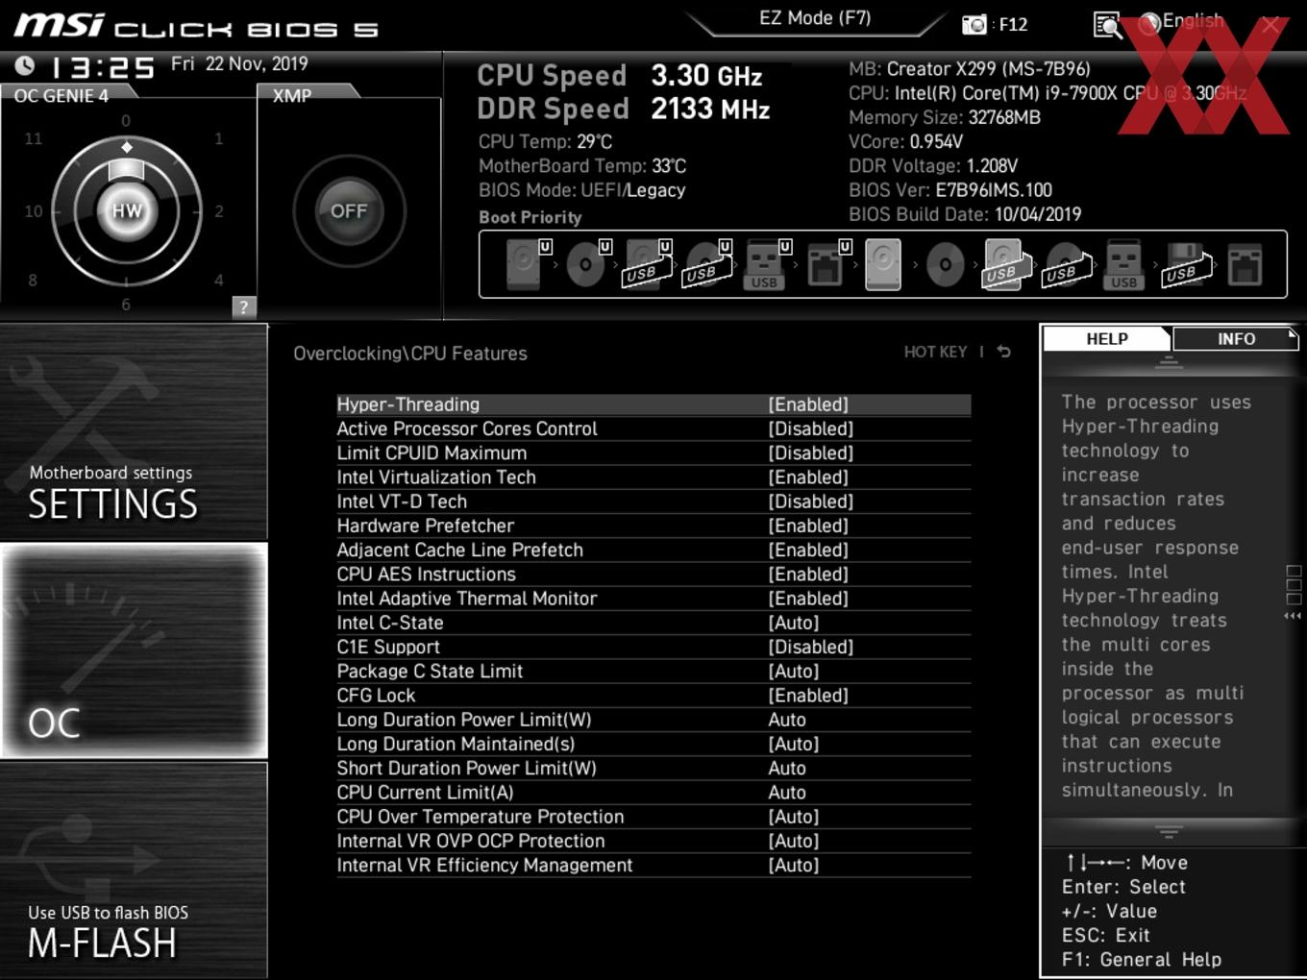The height and width of the screenshot is (980, 1307).
Task: Open Intel Adaptive Thermal Monitor options
Action: pos(653,599)
